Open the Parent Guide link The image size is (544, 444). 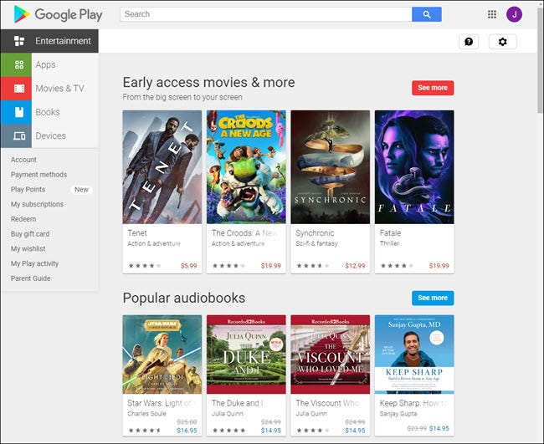pyautogui.click(x=30, y=278)
